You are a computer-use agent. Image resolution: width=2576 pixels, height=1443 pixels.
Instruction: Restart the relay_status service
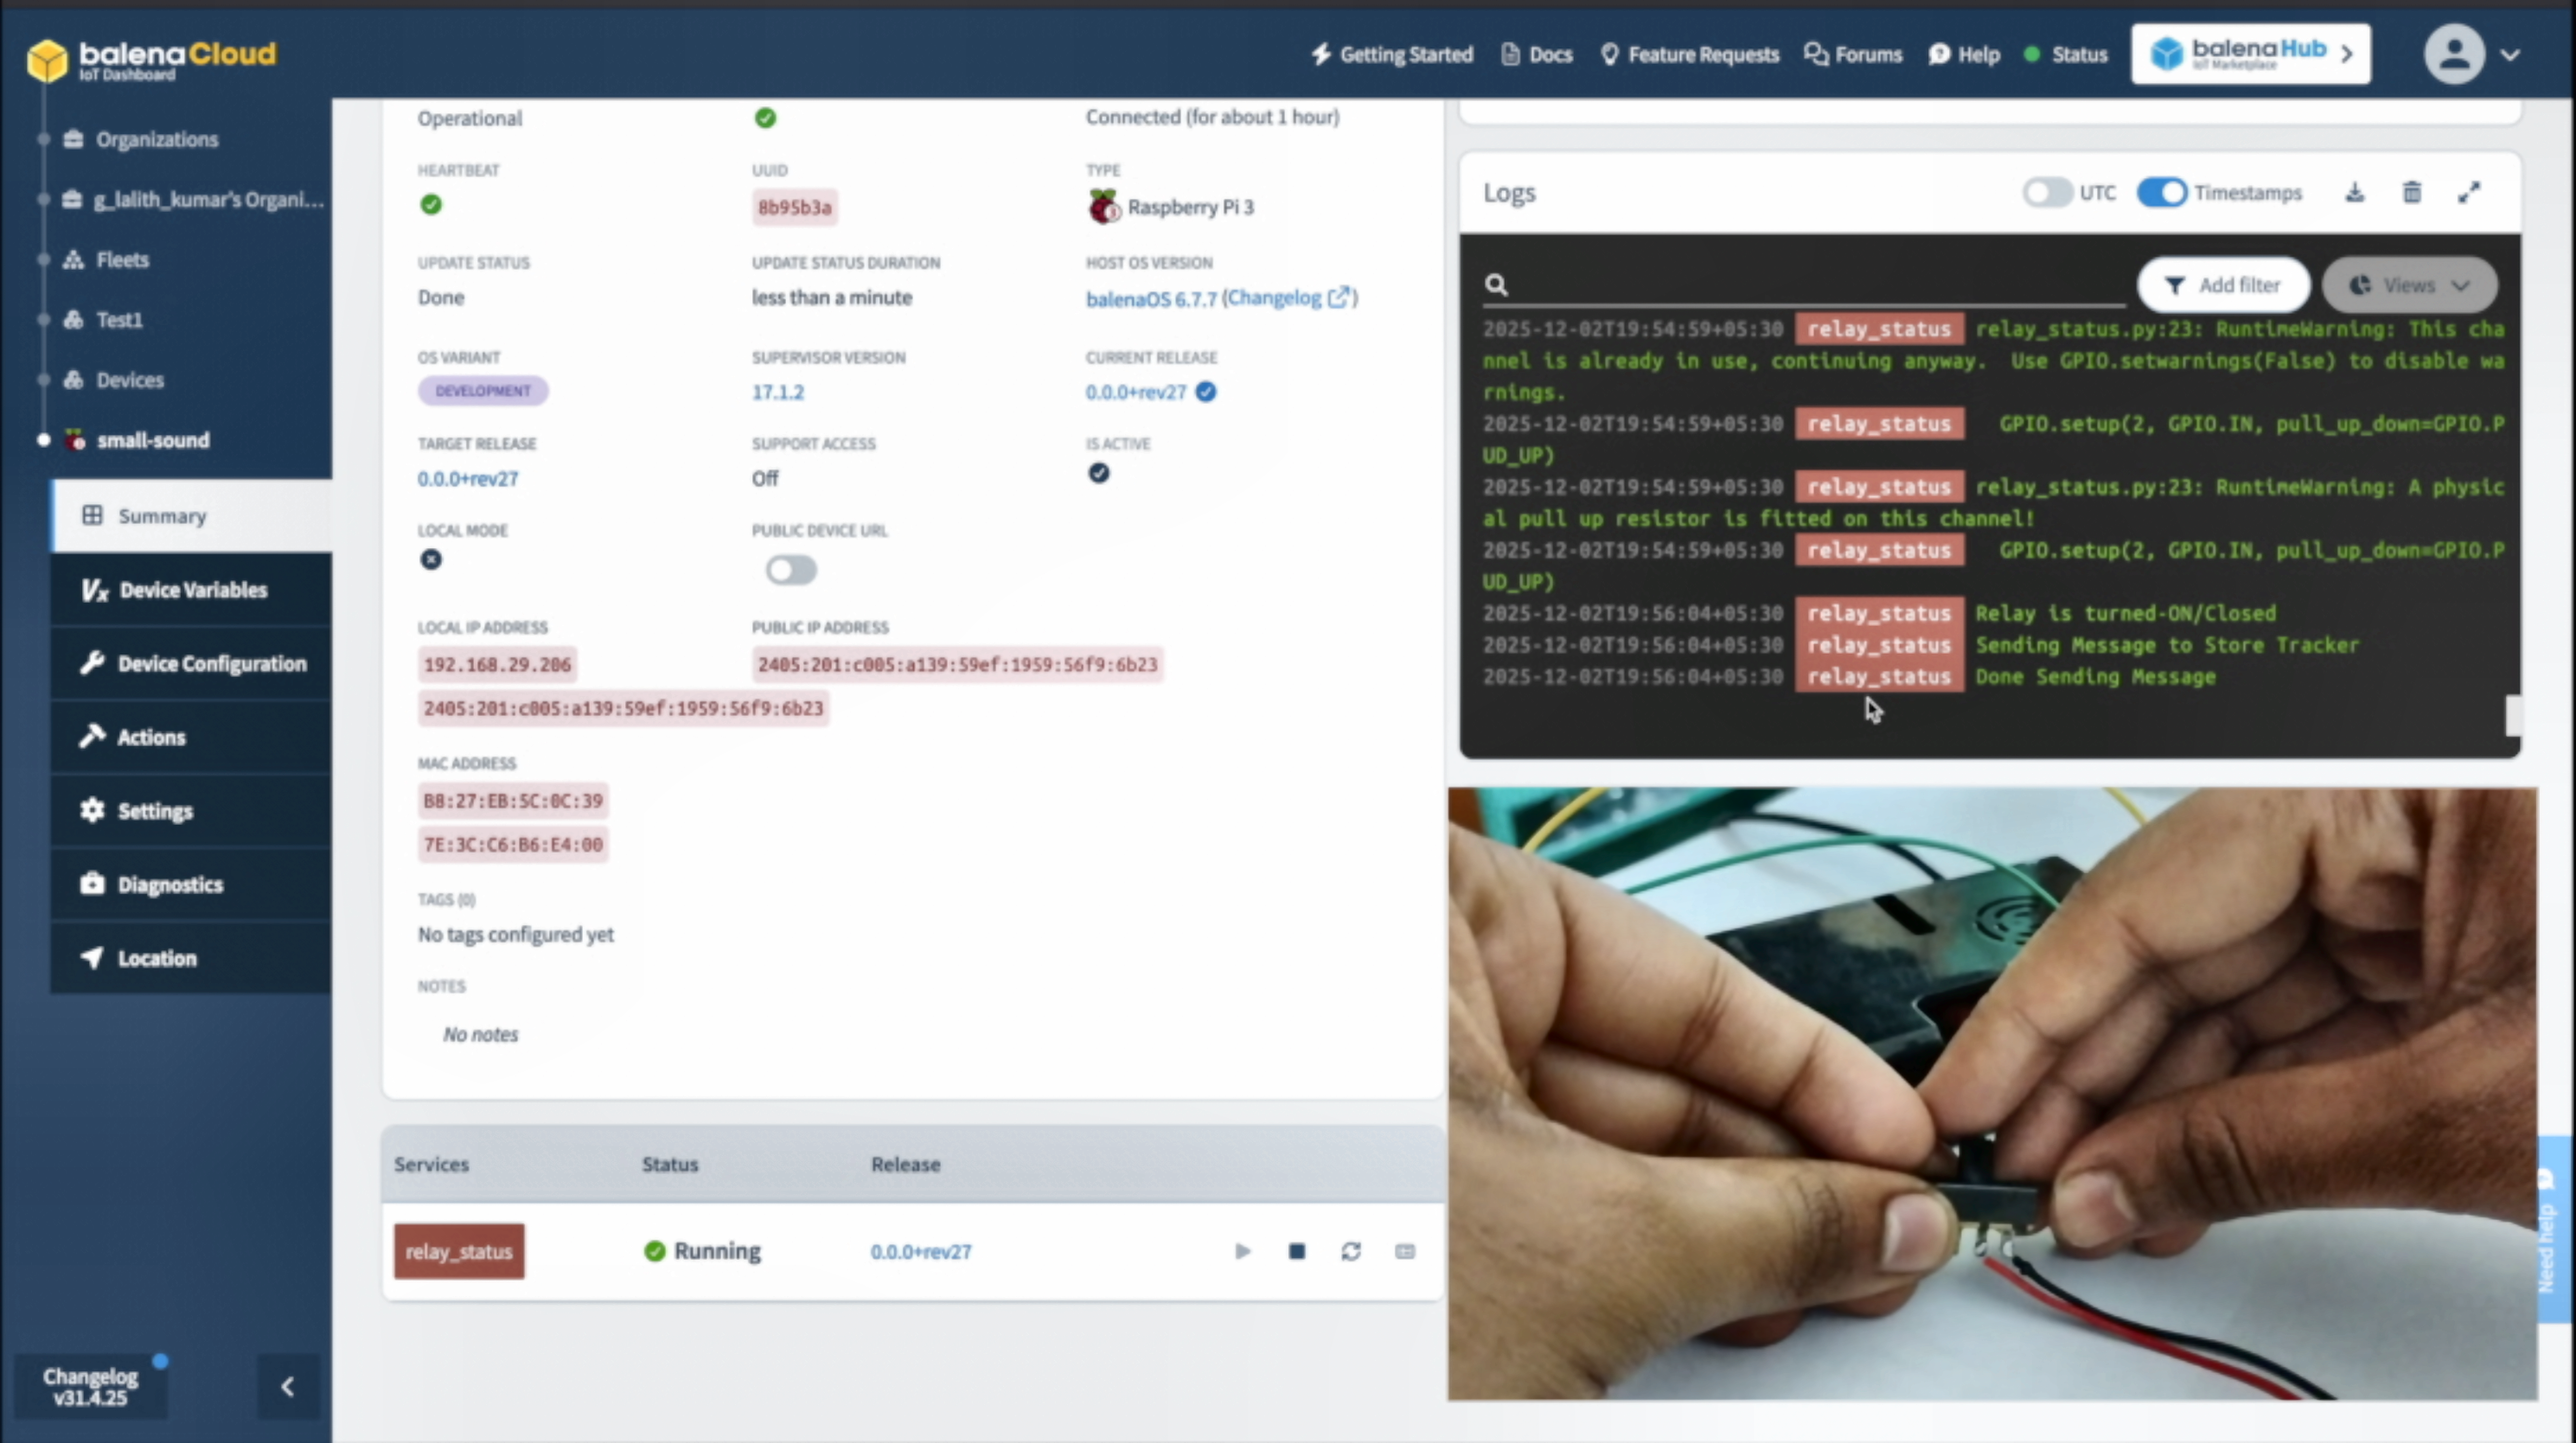pos(1351,1251)
